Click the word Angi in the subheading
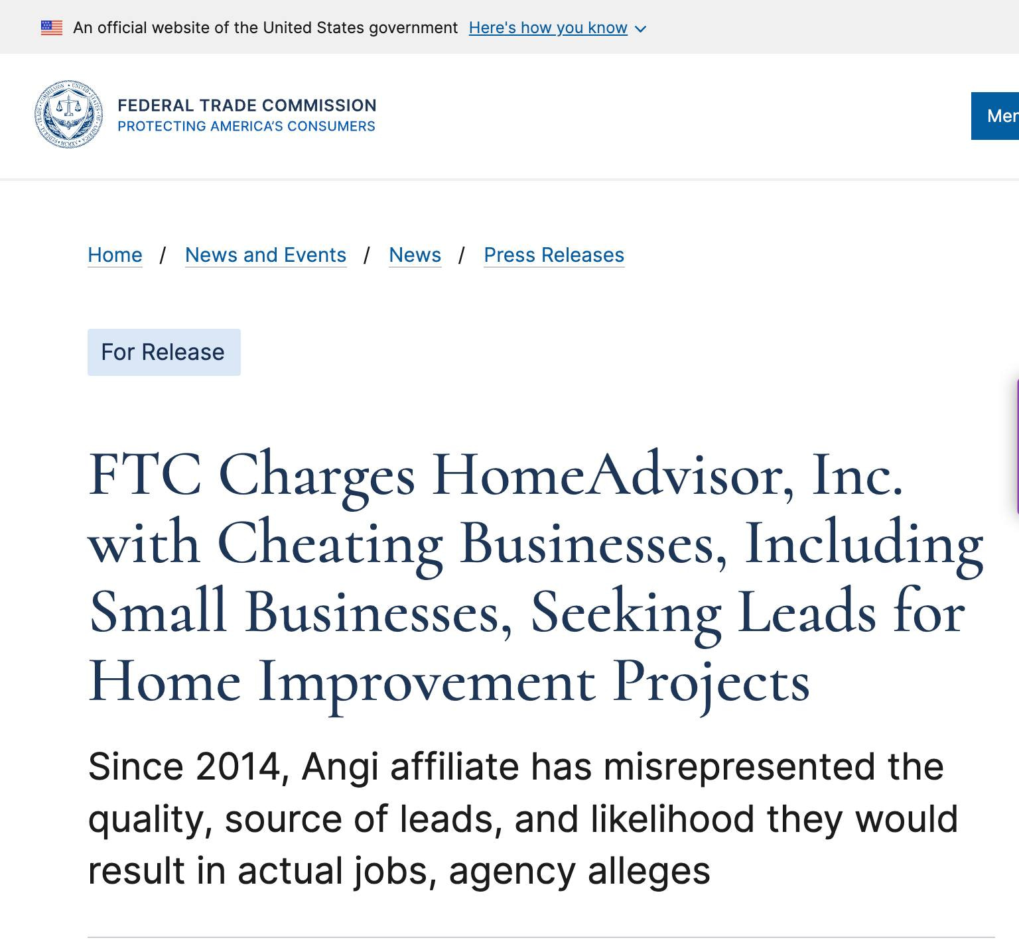Screen dimensions: 1019x940 pos(340,767)
